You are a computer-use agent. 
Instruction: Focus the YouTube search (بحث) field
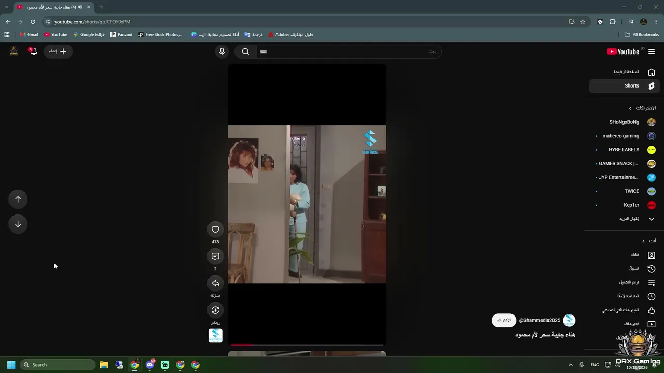tap(348, 51)
